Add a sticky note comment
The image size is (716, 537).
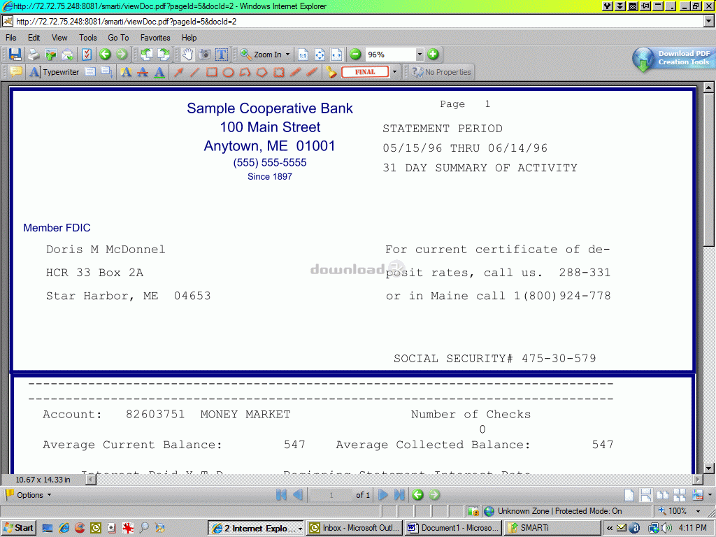pyautogui.click(x=16, y=72)
